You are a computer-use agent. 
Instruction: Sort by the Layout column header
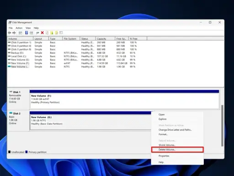point(41,38)
